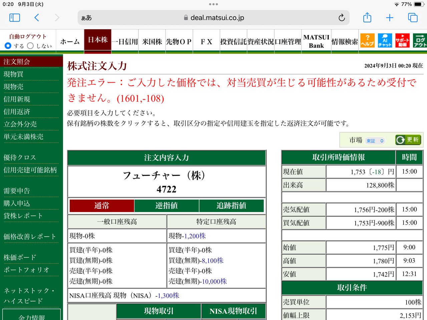The image size is (427, 320).
Task: Click the 余力情報 button in the sidebar
Action: [x=31, y=315]
